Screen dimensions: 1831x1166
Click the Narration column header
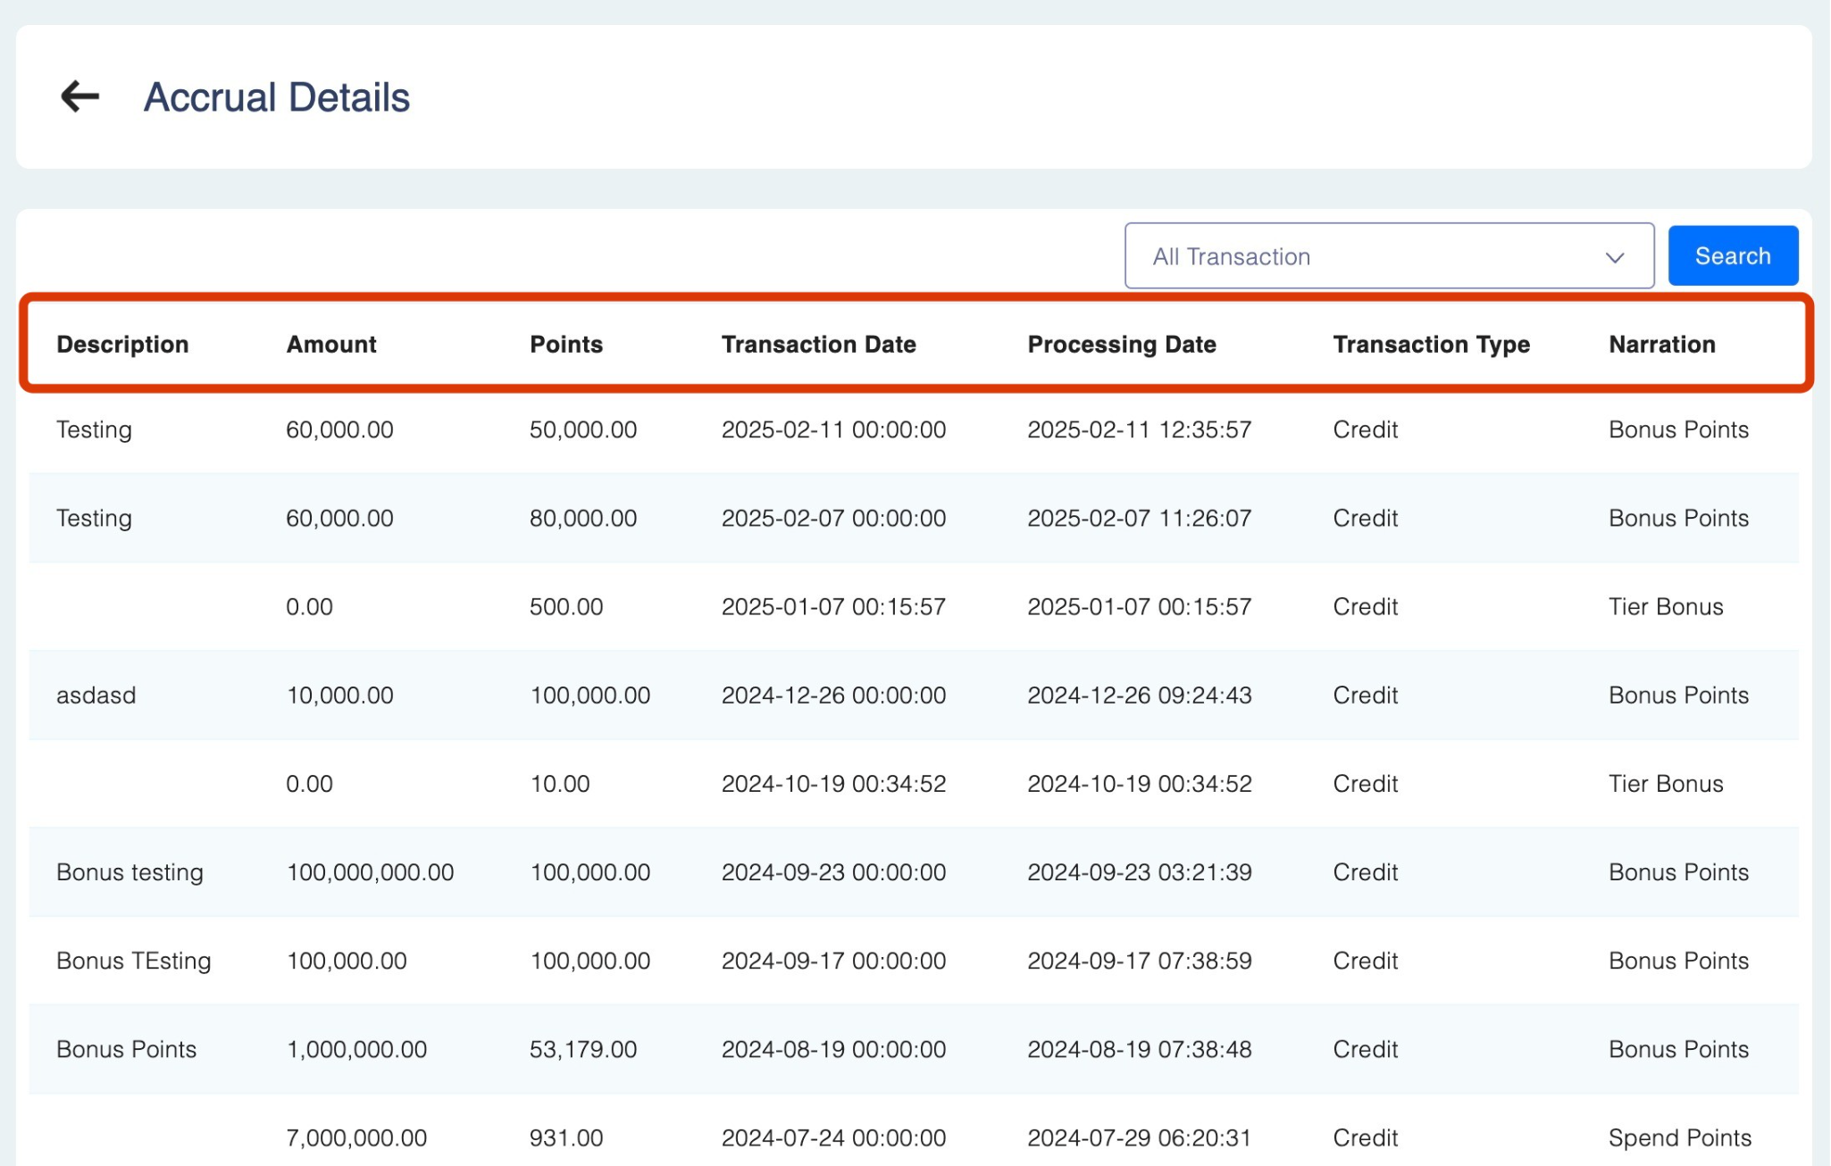[1661, 345]
